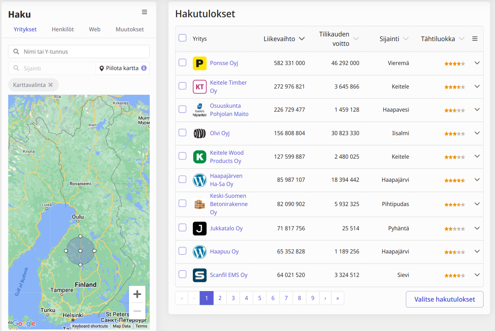495x331 pixels.
Task: Click the Keitele Timber Oy KT logo
Action: coord(199,87)
